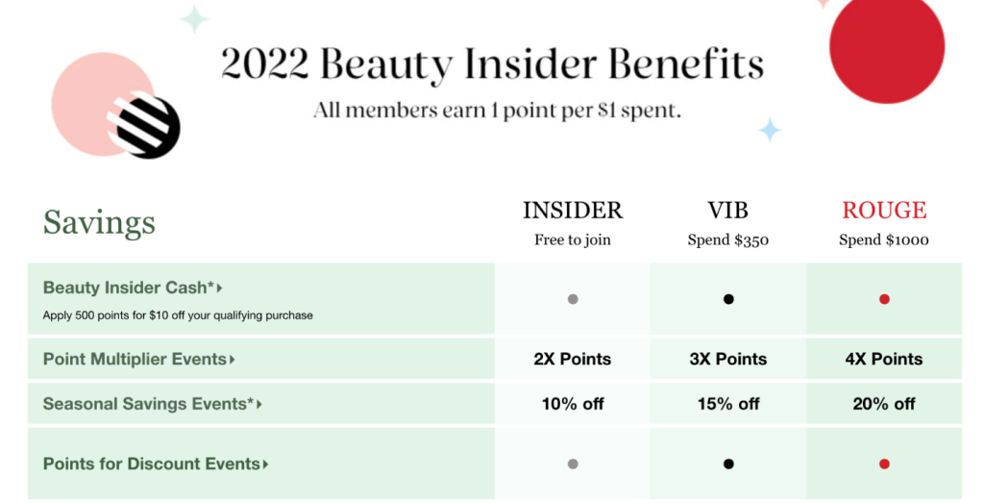
Task: Click the blue sparkle star near subtitle
Action: [770, 130]
